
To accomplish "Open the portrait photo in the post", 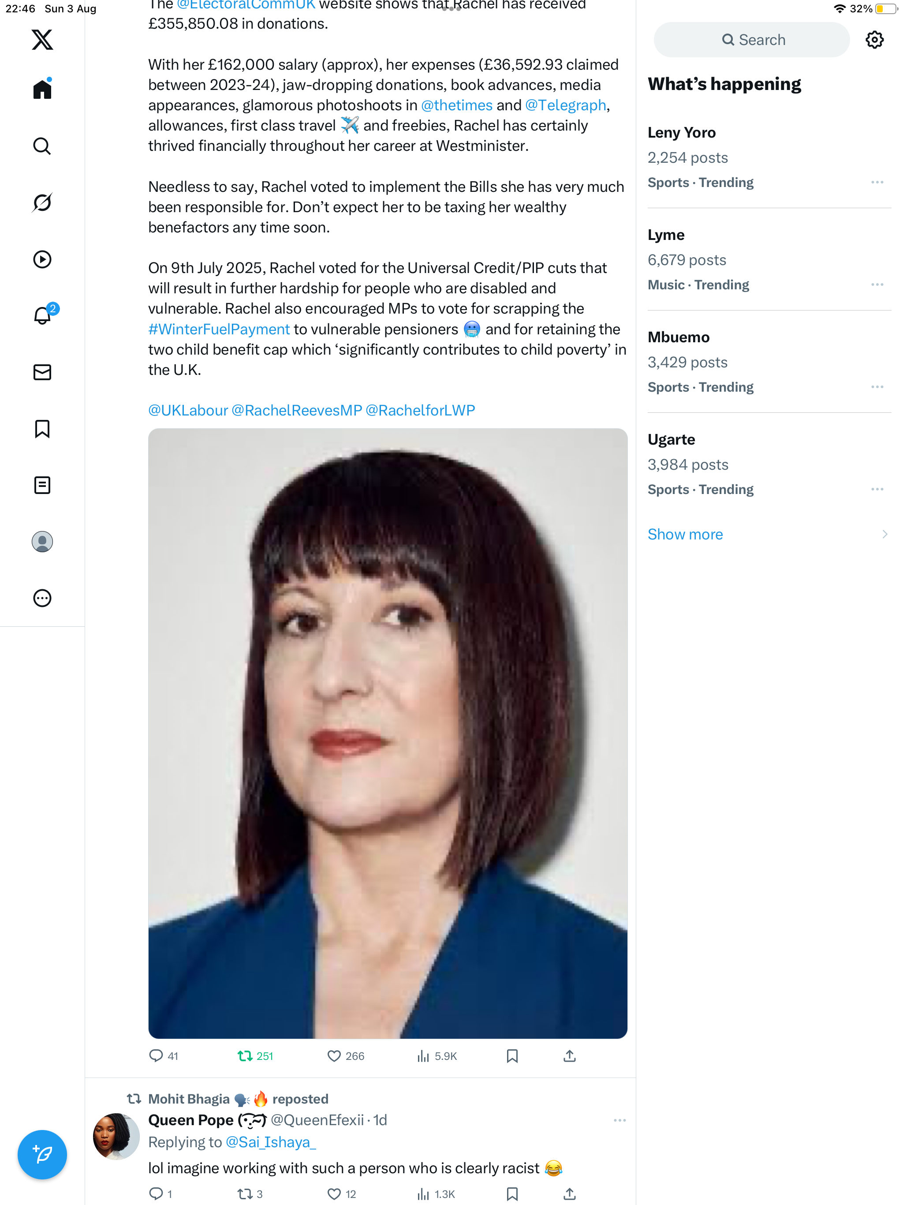I will pos(388,733).
